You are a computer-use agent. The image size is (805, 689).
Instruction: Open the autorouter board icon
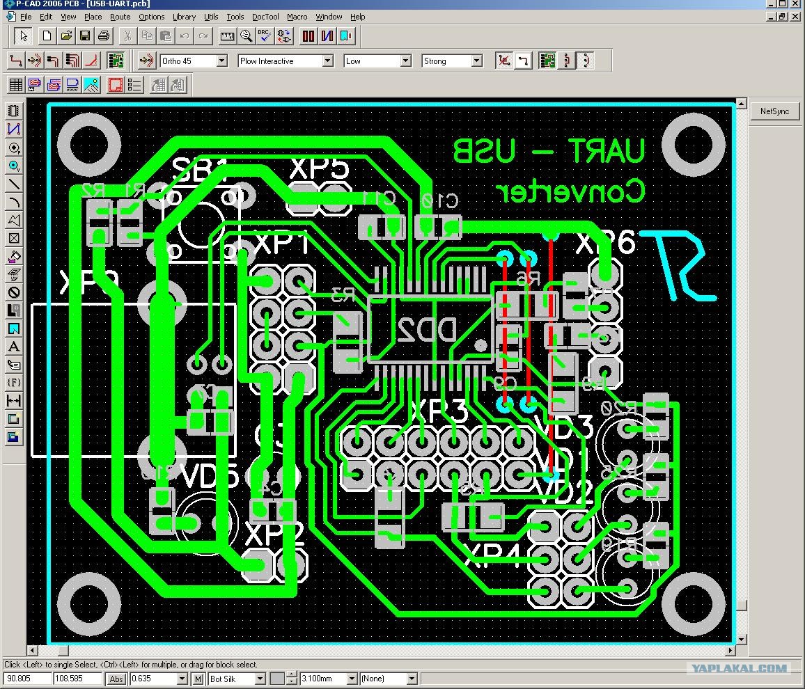pos(116,61)
